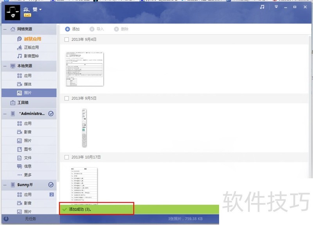Open 正版应用 in the sidebar
The image size is (313, 225).
click(31, 47)
